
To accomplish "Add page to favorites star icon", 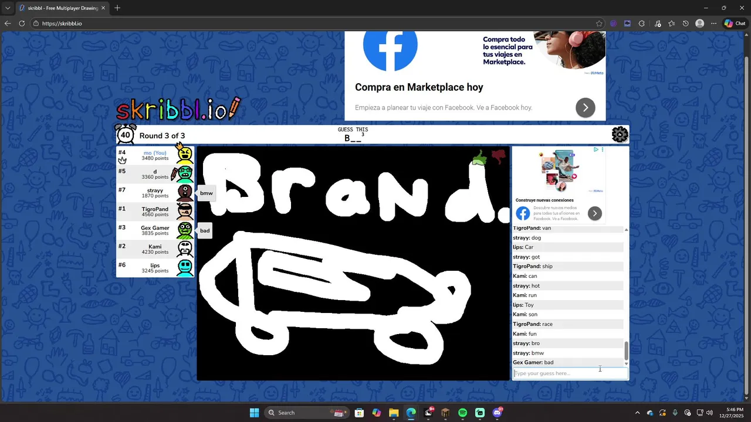I will pyautogui.click(x=599, y=23).
